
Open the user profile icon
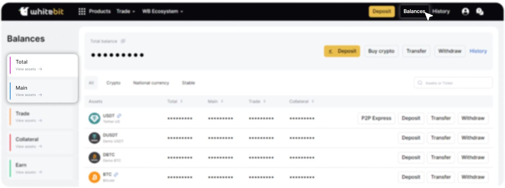[466, 12]
